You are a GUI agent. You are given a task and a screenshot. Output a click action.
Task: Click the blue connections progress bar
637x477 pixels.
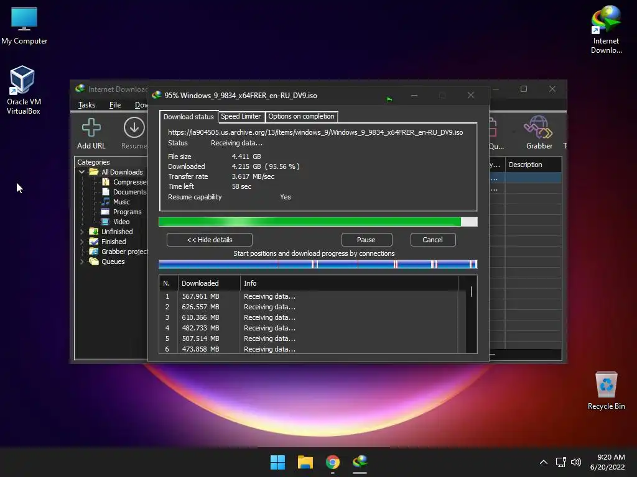(318, 265)
